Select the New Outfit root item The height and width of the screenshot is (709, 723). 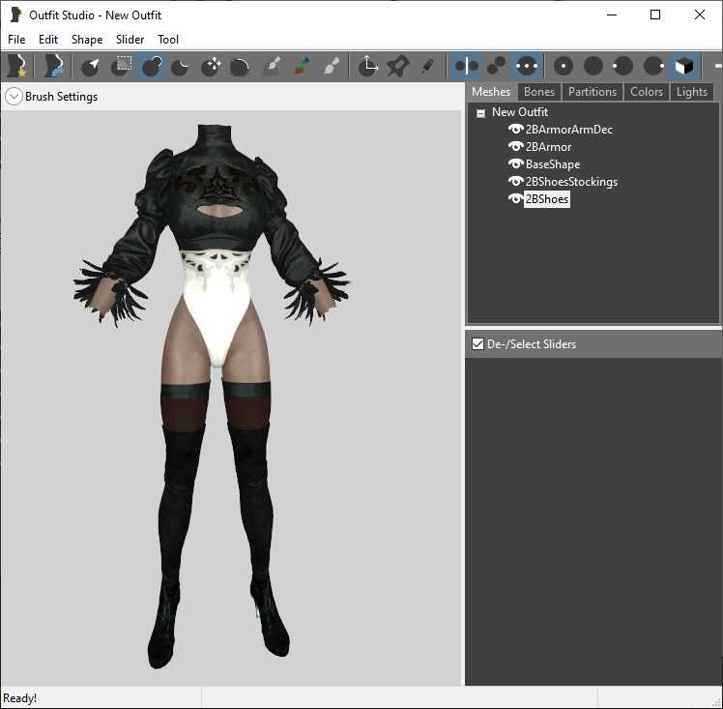[520, 112]
